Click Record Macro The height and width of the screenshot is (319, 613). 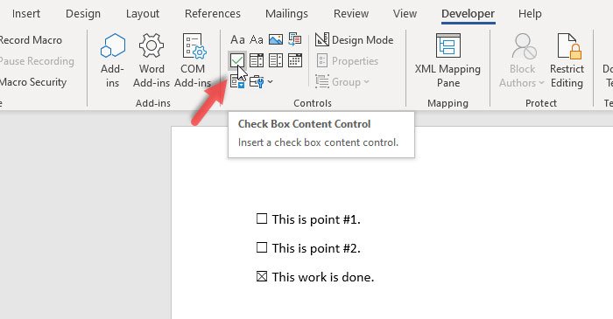coord(31,40)
